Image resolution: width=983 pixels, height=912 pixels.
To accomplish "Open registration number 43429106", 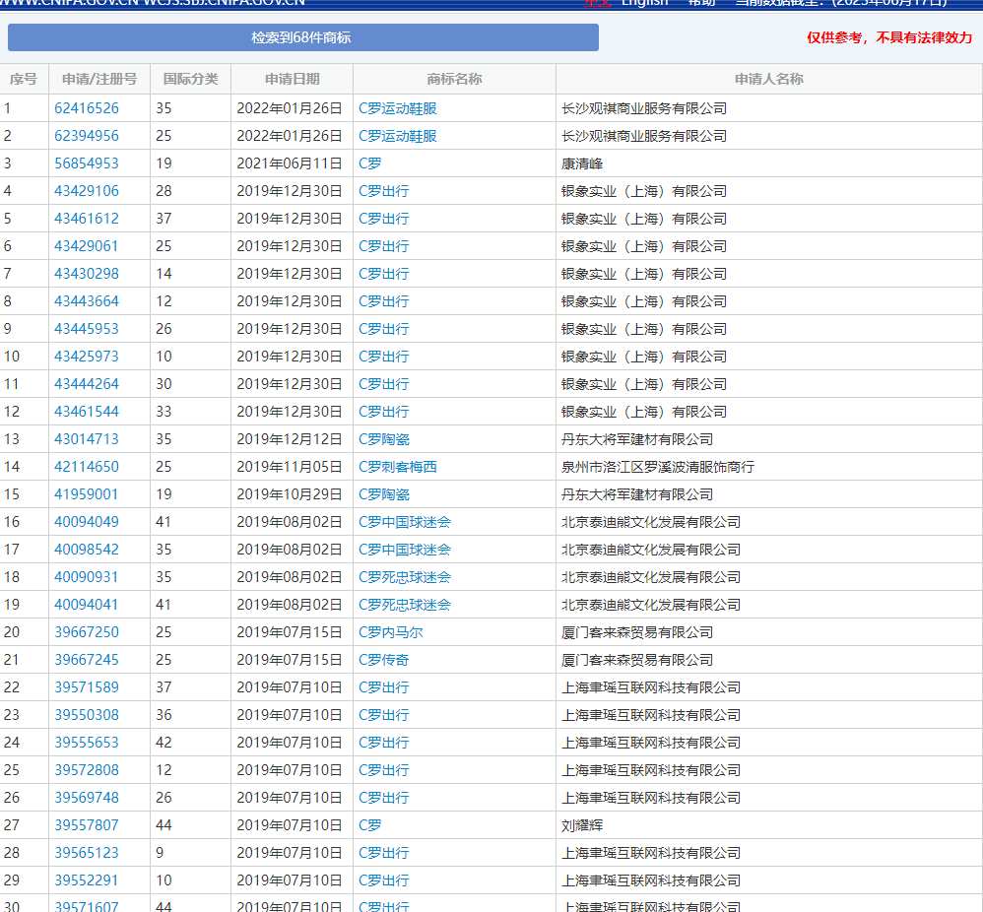I will tap(87, 191).
